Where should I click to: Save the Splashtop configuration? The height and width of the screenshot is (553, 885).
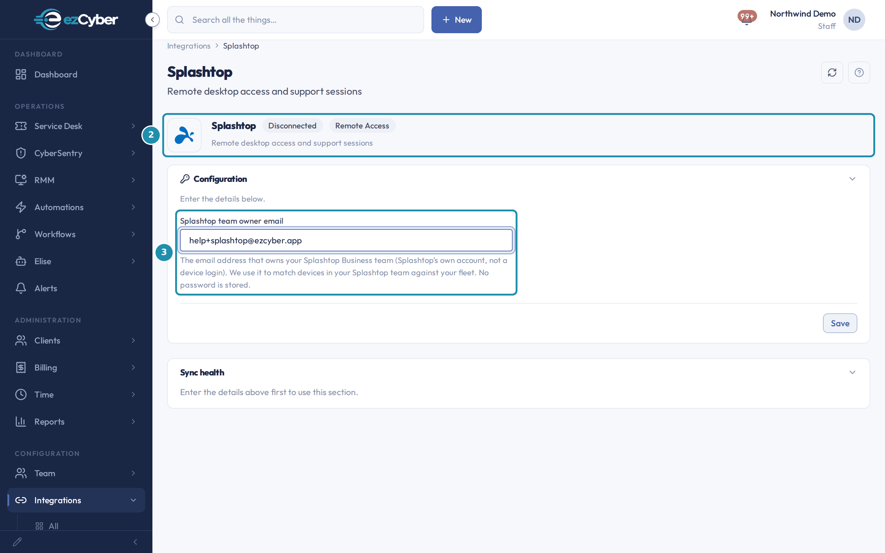click(x=840, y=323)
